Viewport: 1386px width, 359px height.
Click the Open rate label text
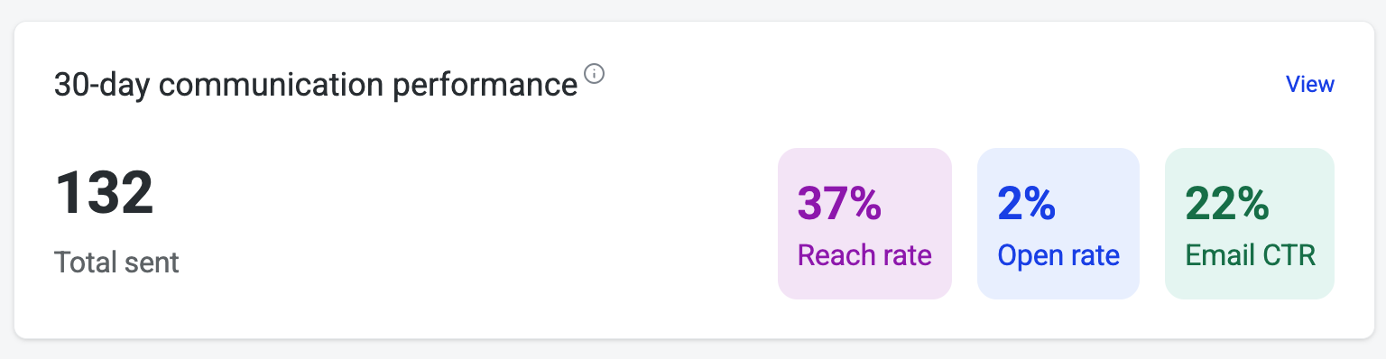pyautogui.click(x=1058, y=255)
